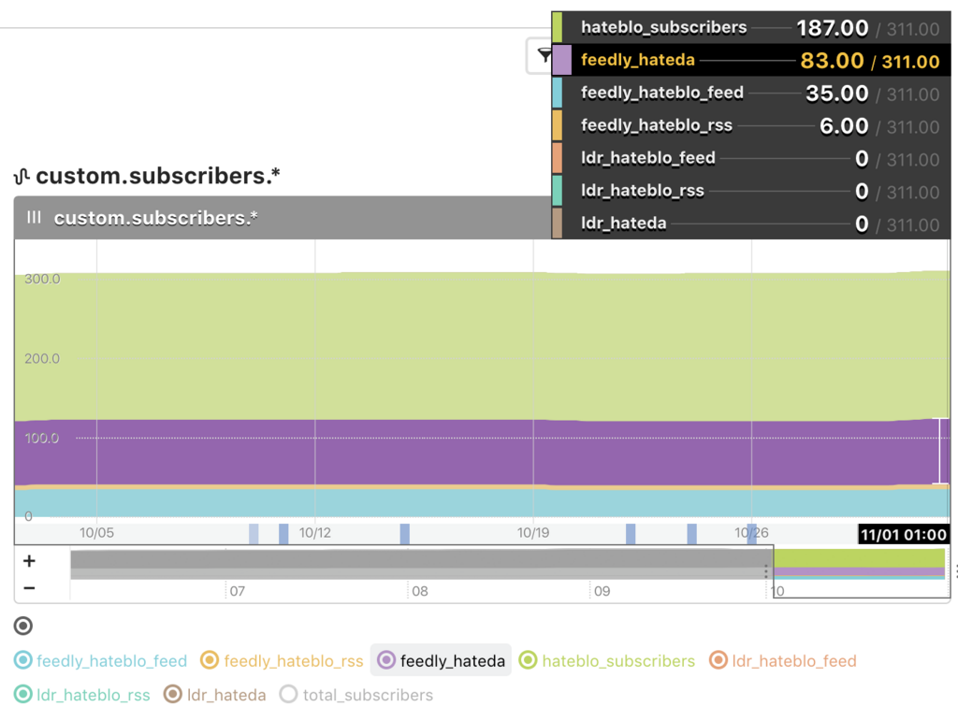Screen dimensions: 958x721
Task: Click feedly_hateblo_feed blue swatch in tooltip
Action: 558,93
